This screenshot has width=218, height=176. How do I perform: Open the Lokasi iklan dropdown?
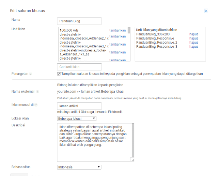click(x=77, y=118)
